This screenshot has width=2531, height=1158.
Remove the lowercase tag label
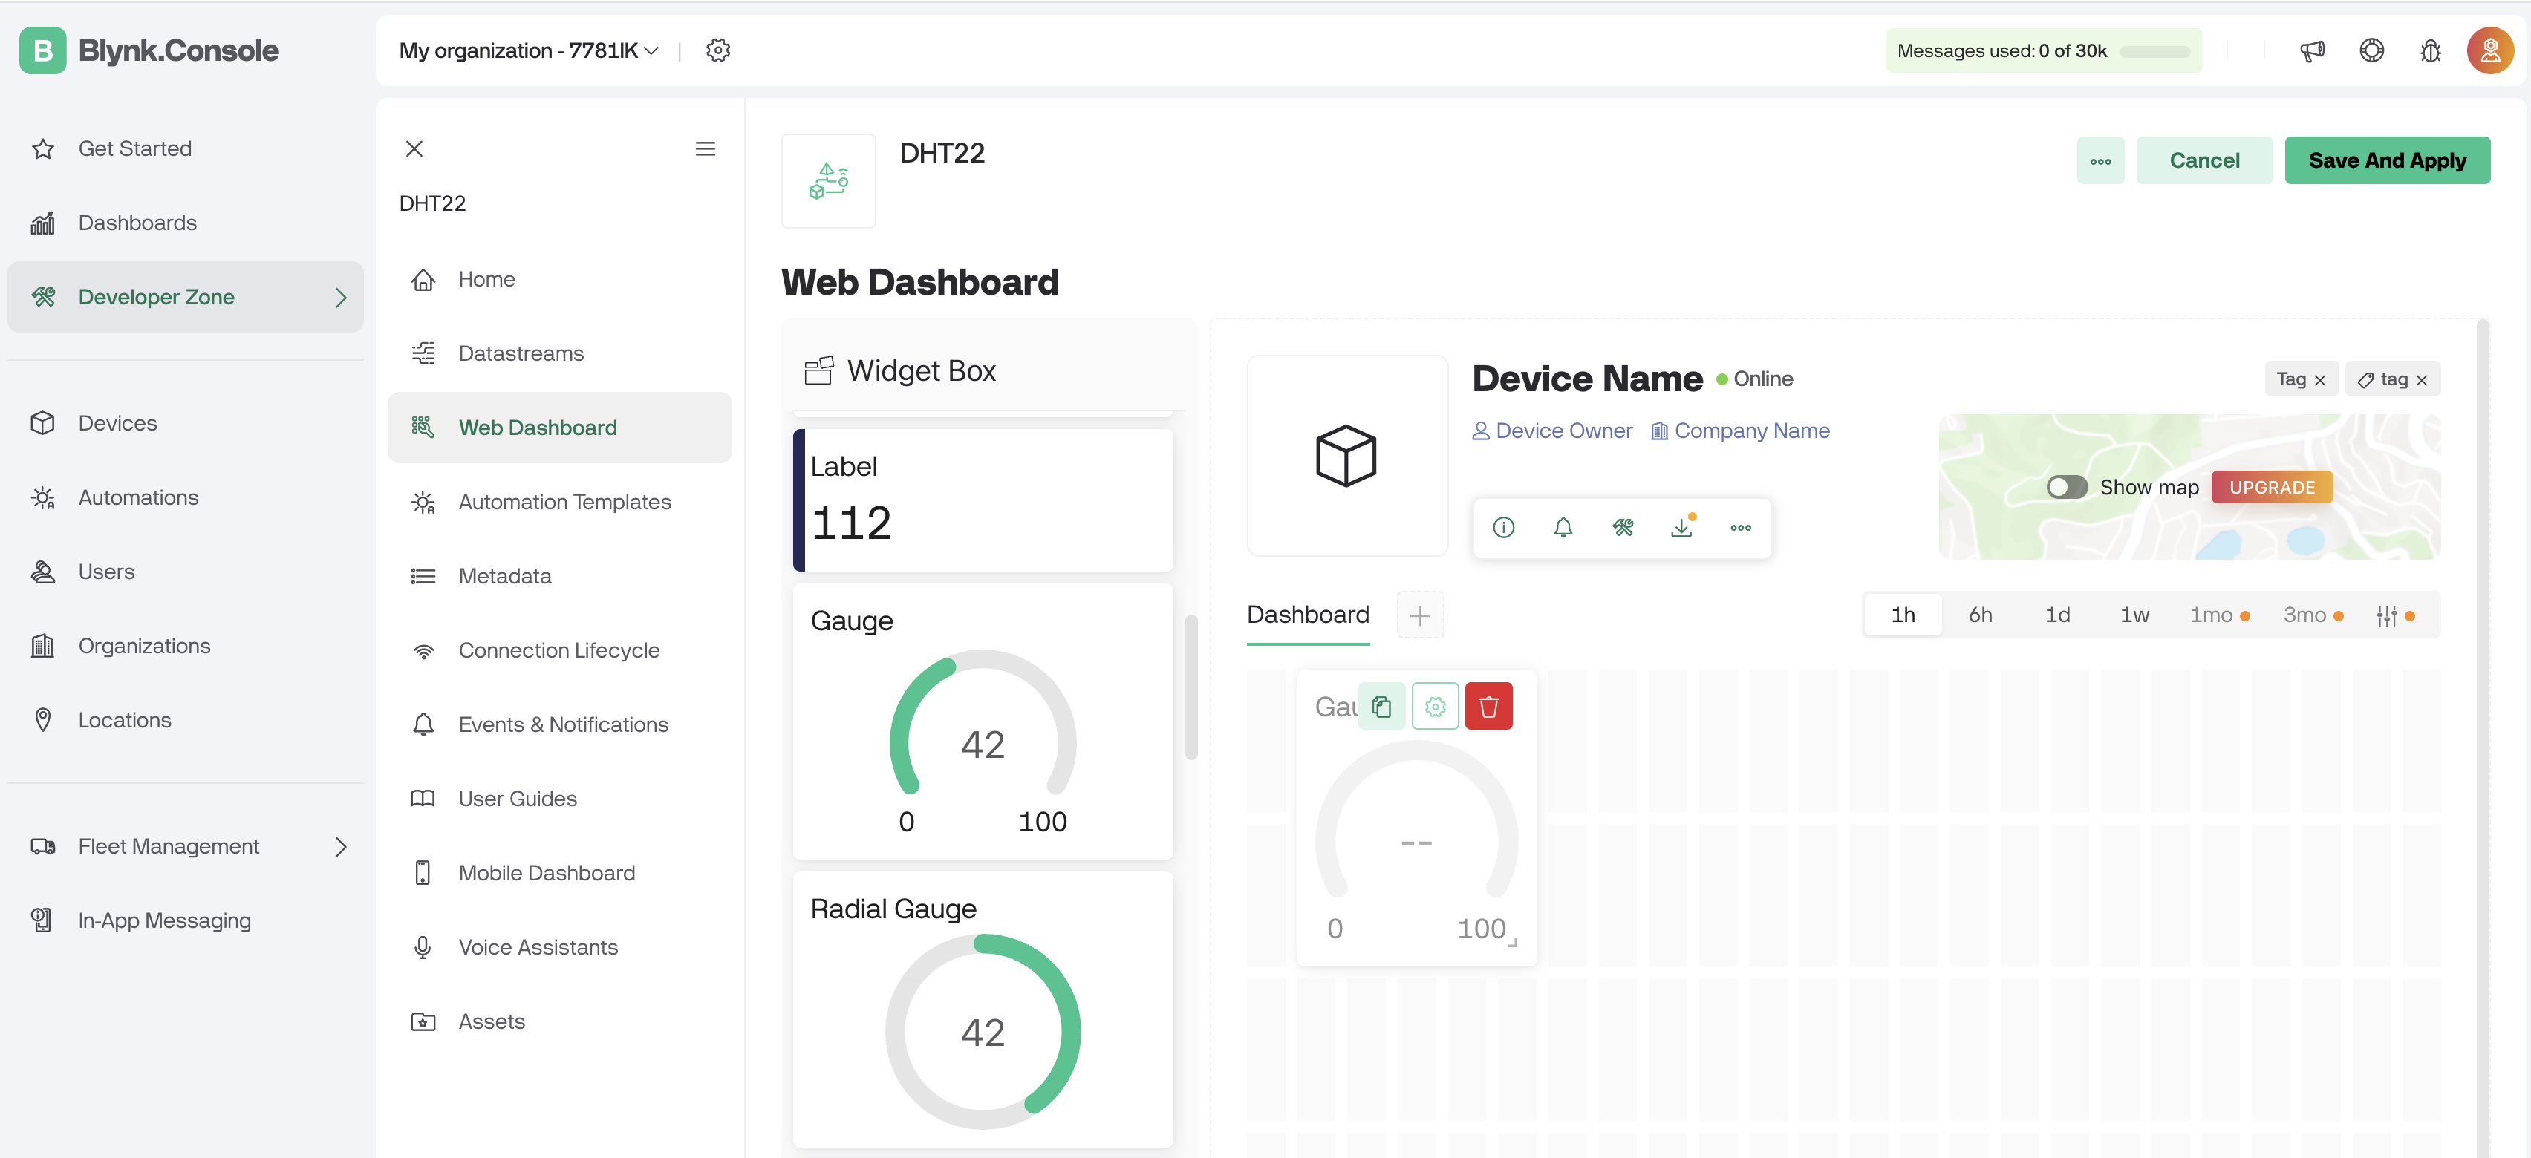point(2422,380)
